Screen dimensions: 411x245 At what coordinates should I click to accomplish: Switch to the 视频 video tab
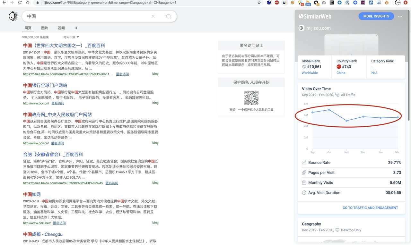[x=61, y=28]
